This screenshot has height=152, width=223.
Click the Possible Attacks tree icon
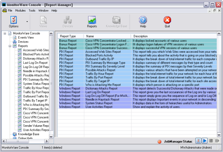pyautogui.click(x=20, y=75)
